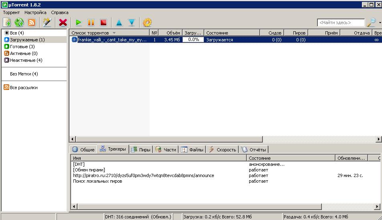Click the Загрузка speed status section

click(232, 217)
